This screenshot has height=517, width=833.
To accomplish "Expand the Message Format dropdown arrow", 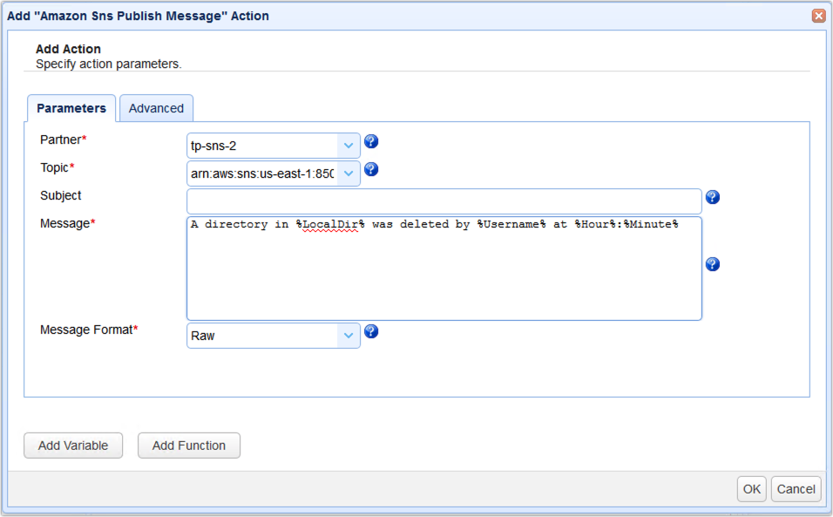I will click(349, 335).
